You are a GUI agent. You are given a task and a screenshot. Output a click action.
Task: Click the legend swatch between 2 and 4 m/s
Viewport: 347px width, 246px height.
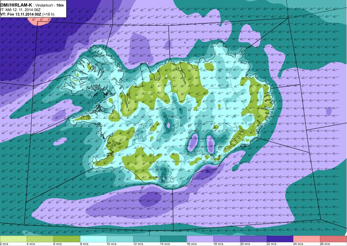tap(13, 239)
